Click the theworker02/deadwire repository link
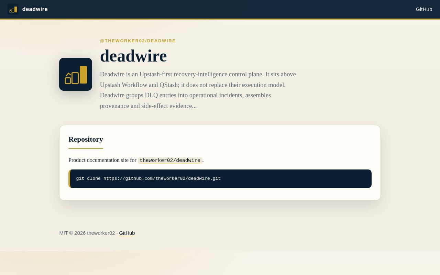 [170, 161]
